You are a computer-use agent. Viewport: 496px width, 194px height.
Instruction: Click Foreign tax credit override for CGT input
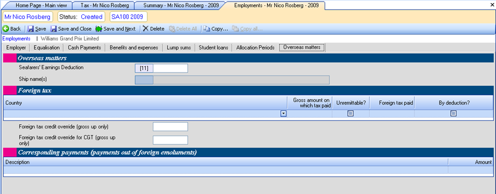tap(170, 140)
